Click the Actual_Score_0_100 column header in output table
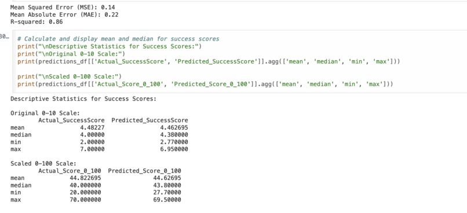467x213 pixels. [70, 171]
